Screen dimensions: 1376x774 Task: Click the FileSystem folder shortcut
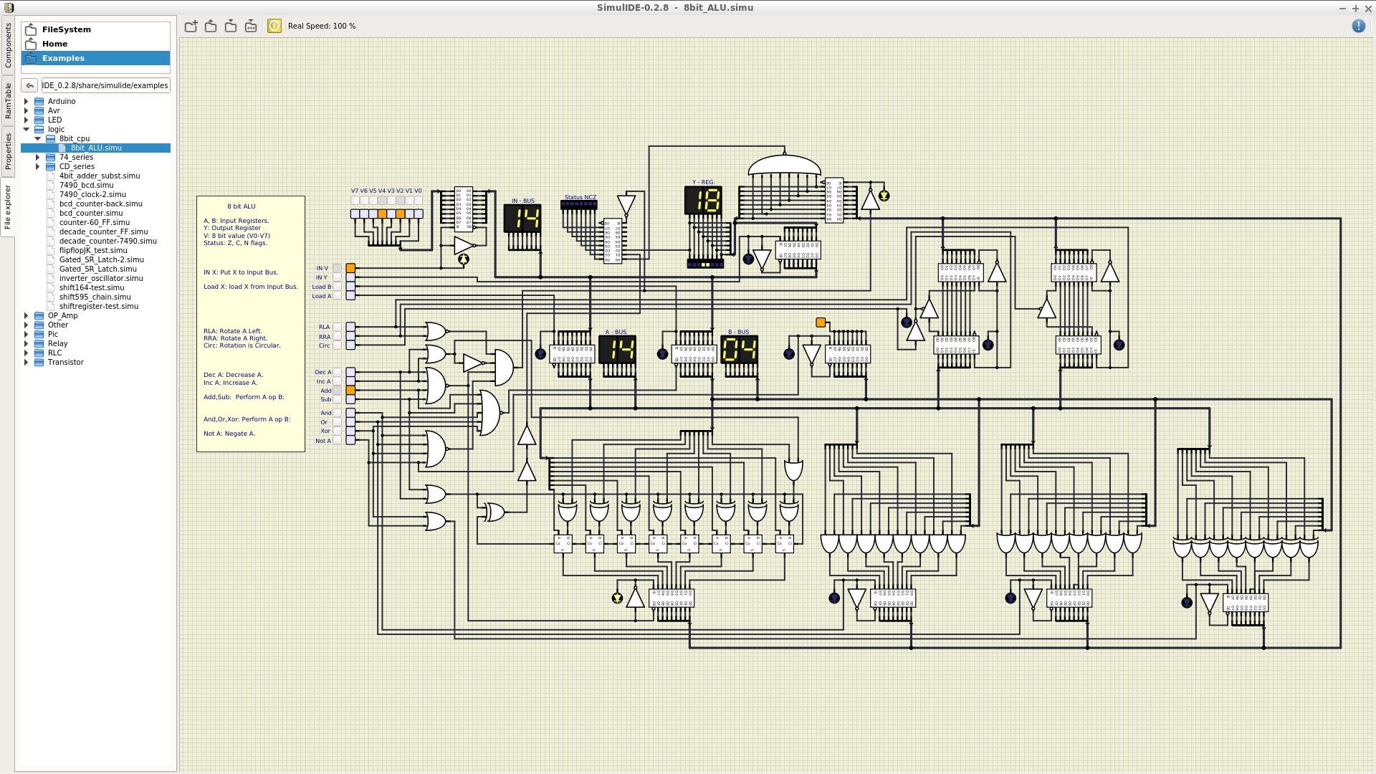(66, 29)
